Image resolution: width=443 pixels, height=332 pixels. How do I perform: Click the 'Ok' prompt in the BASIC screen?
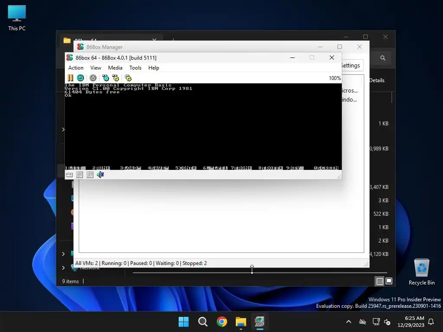[x=68, y=96]
